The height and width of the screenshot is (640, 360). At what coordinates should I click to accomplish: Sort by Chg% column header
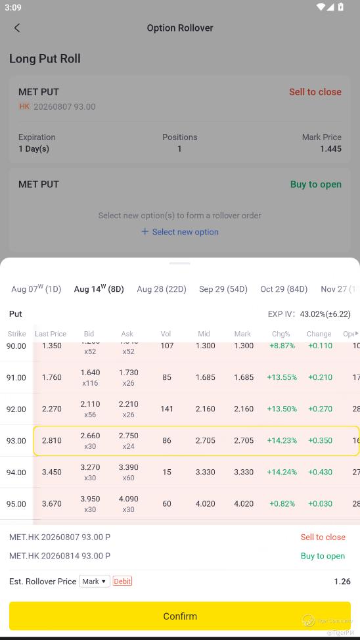(x=281, y=334)
